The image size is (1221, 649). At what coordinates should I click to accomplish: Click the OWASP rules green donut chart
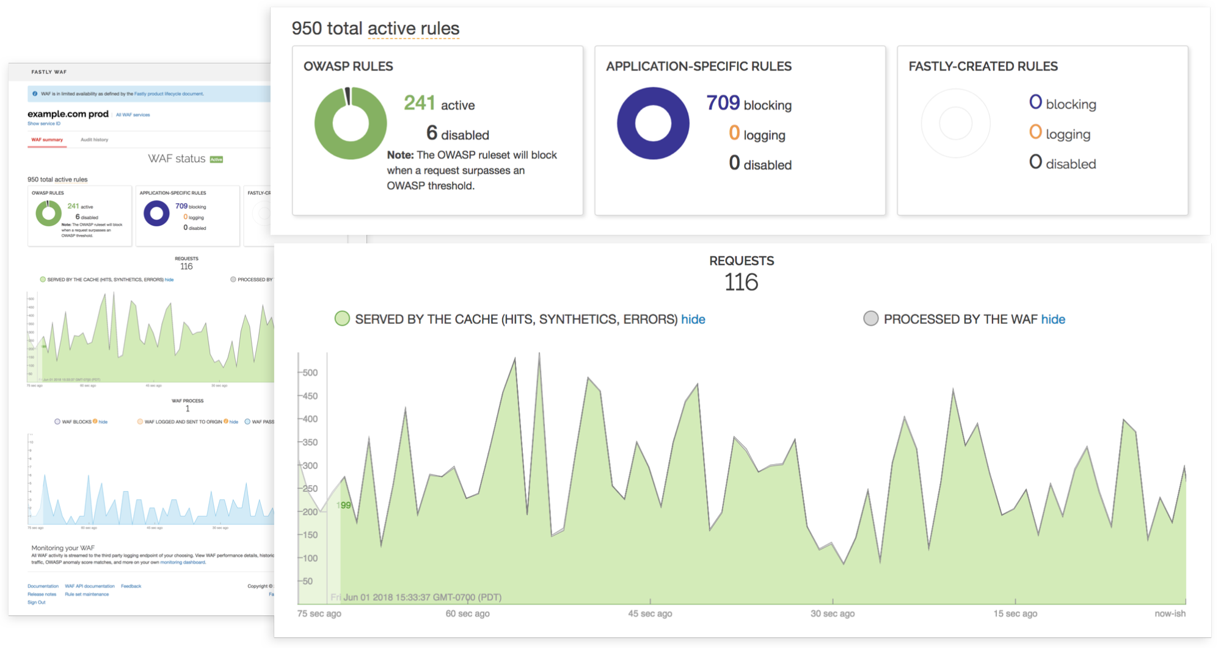coord(350,123)
